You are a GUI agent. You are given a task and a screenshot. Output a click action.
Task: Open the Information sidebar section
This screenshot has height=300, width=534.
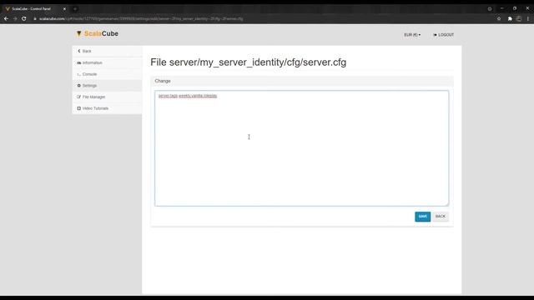pos(108,62)
